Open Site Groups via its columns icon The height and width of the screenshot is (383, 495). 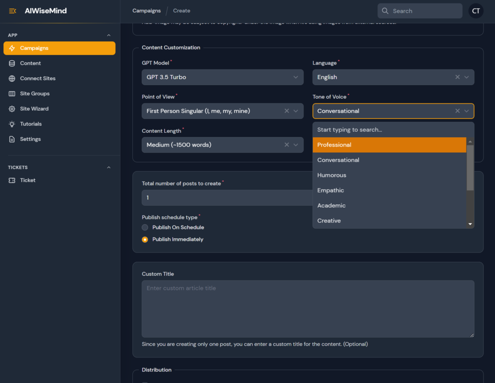click(x=12, y=94)
